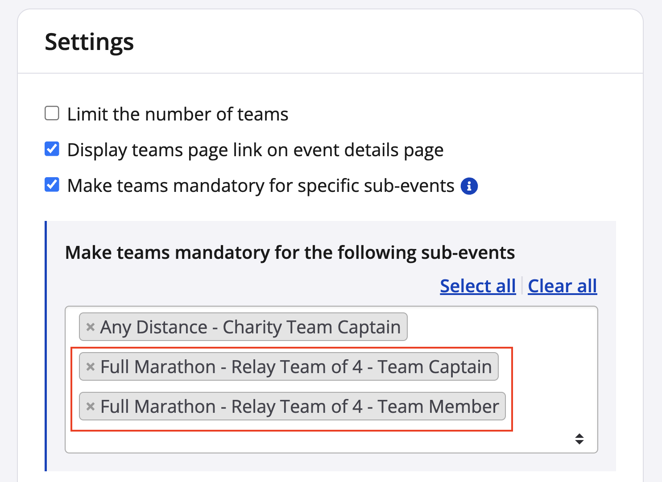Viewport: 662px width, 482px height.
Task: Click 'Display teams page link on event details page' label
Action: 255,150
